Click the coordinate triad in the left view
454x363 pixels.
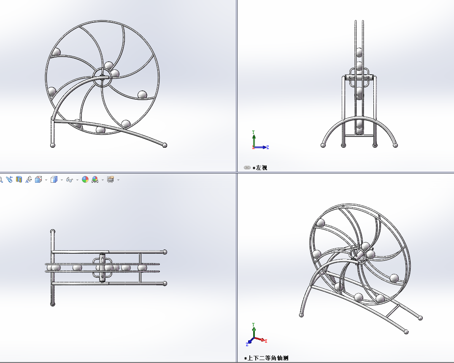pyautogui.click(x=260, y=140)
